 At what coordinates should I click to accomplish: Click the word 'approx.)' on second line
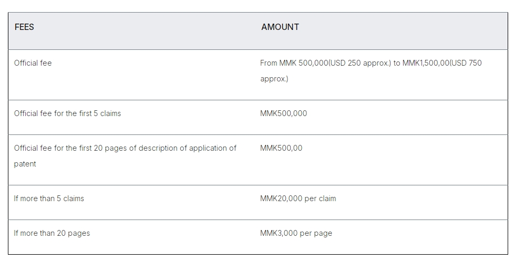[x=274, y=79]
